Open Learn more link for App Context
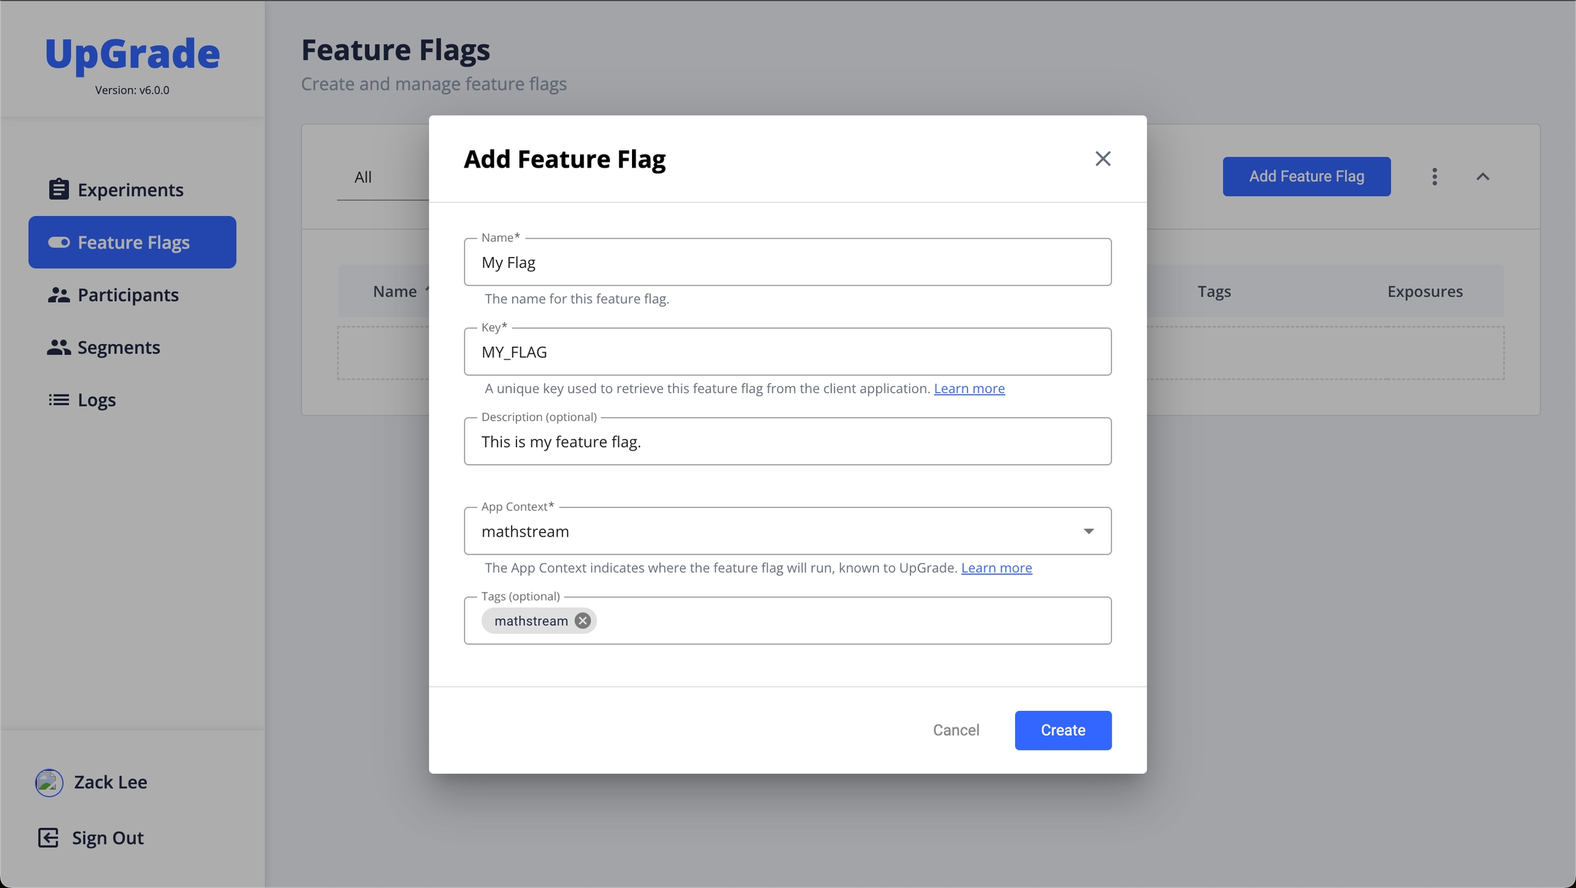 (x=996, y=567)
